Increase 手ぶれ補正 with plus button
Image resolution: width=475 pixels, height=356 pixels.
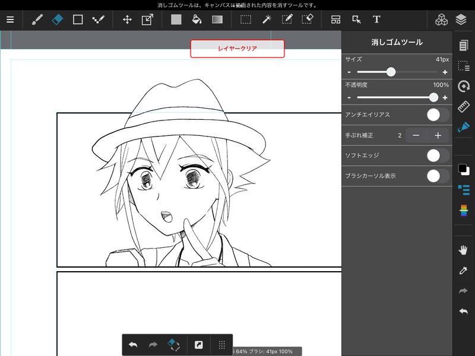coord(438,135)
